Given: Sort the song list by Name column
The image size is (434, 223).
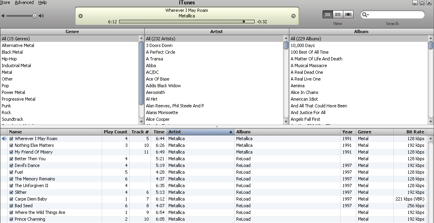Looking at the screenshot, I should [55, 132].
